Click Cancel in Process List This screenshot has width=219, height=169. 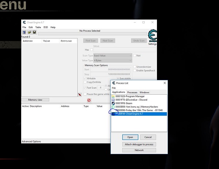(148, 137)
